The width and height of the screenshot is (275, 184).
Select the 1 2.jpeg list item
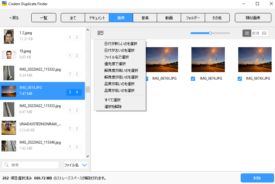coord(43,36)
